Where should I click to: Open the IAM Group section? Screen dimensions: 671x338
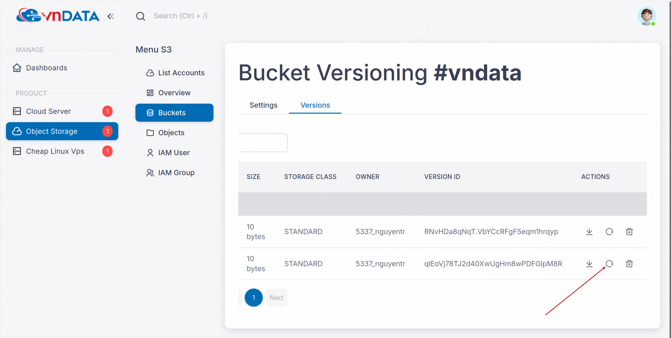pyautogui.click(x=176, y=173)
